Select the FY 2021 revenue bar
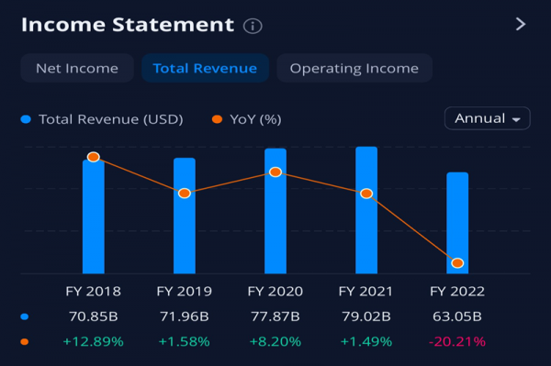The image size is (551, 366). click(366, 210)
